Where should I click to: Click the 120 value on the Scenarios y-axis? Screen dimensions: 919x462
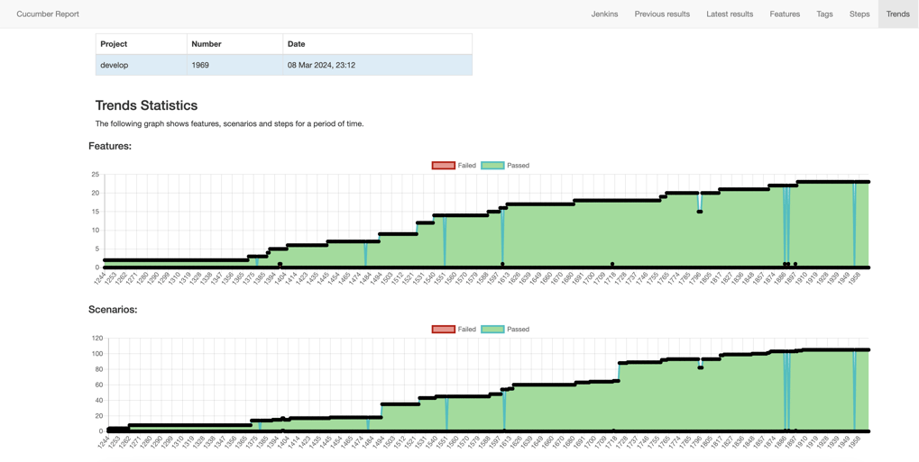click(x=96, y=338)
